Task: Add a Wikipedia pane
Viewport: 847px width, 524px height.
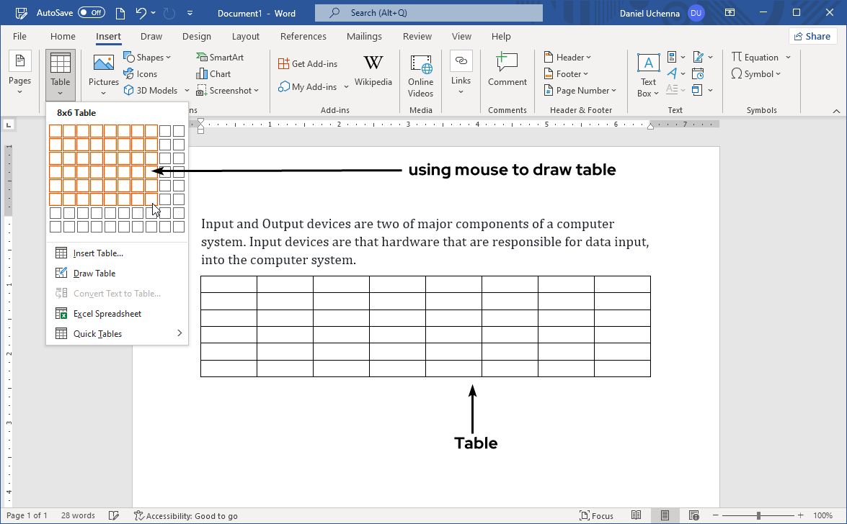Action: click(x=373, y=72)
